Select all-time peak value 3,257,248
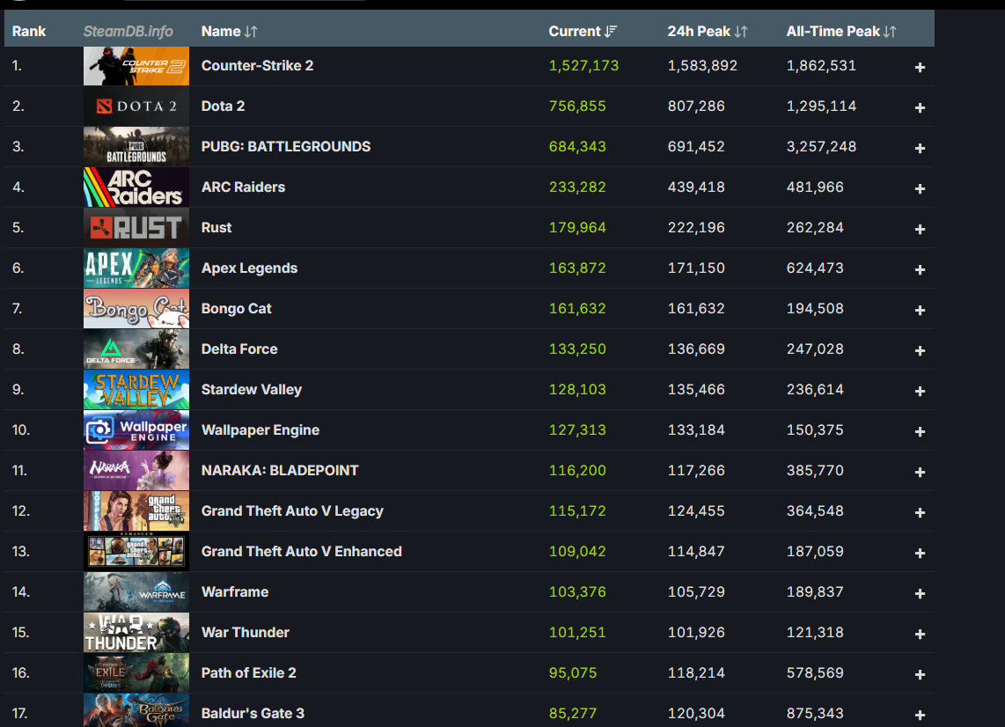 821,146
